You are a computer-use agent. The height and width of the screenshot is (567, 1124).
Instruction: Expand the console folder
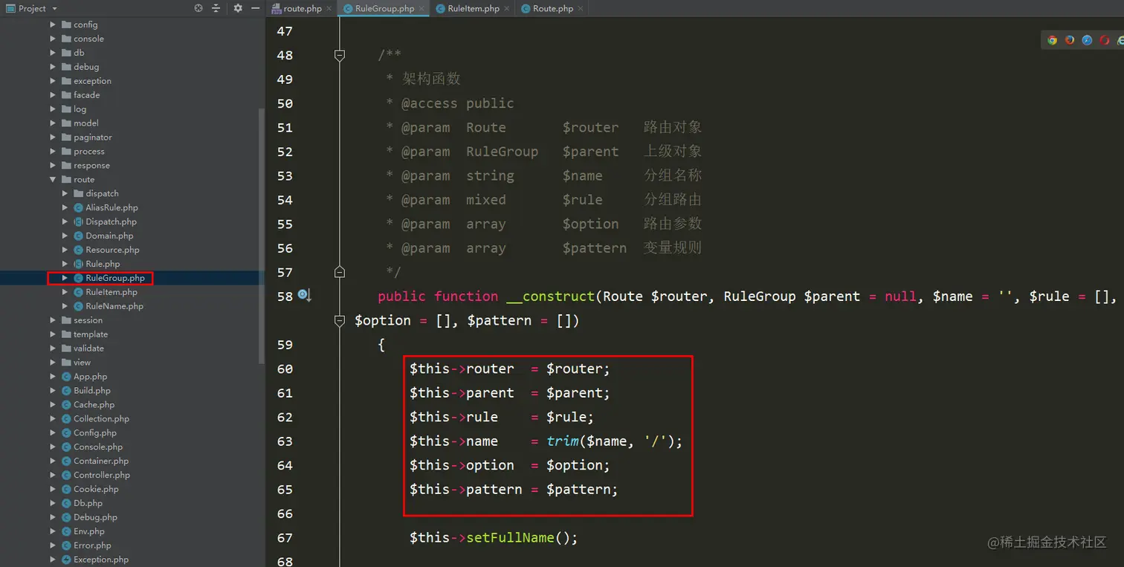tap(53, 39)
